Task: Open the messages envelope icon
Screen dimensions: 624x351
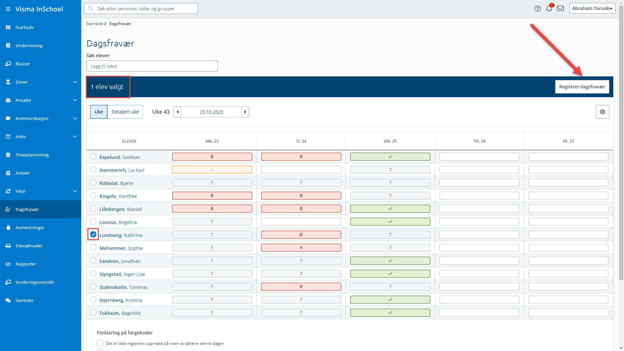Action: (560, 8)
